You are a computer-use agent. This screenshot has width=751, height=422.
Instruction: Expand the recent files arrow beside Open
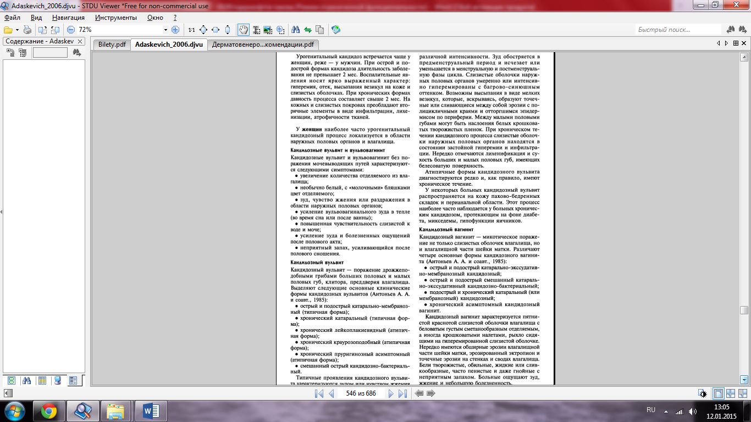click(x=17, y=30)
